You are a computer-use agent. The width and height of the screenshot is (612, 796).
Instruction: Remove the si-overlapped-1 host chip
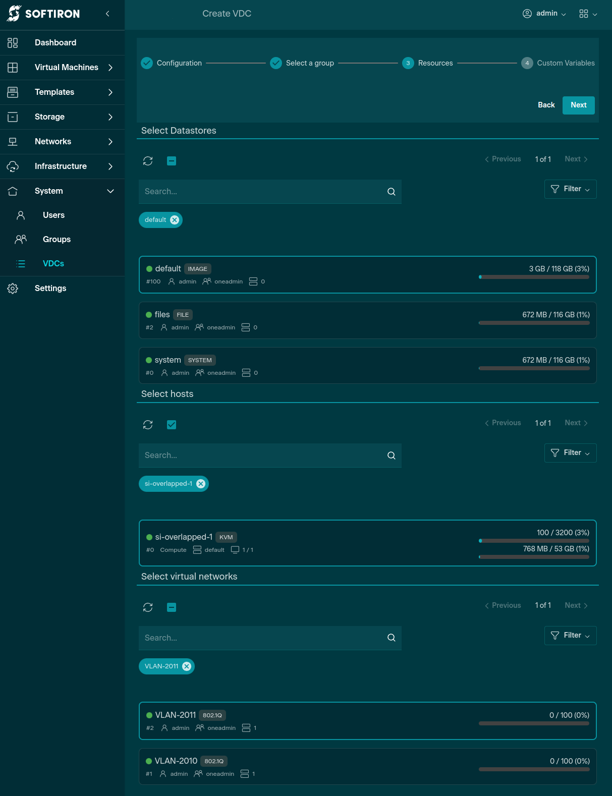201,484
